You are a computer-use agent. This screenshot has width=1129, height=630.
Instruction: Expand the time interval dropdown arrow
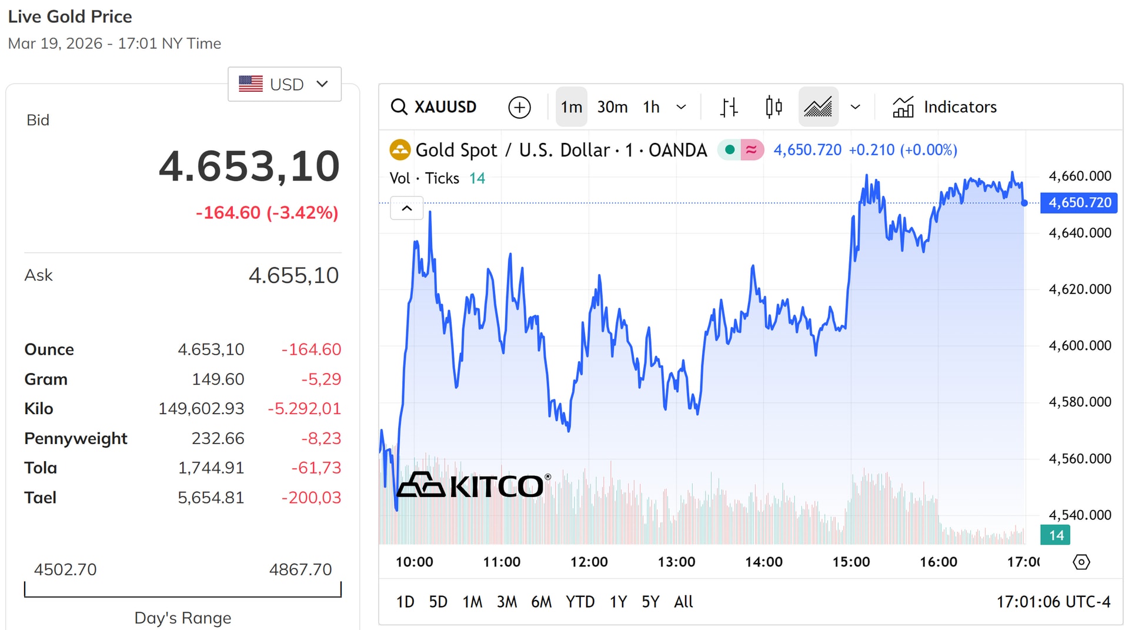(x=681, y=107)
